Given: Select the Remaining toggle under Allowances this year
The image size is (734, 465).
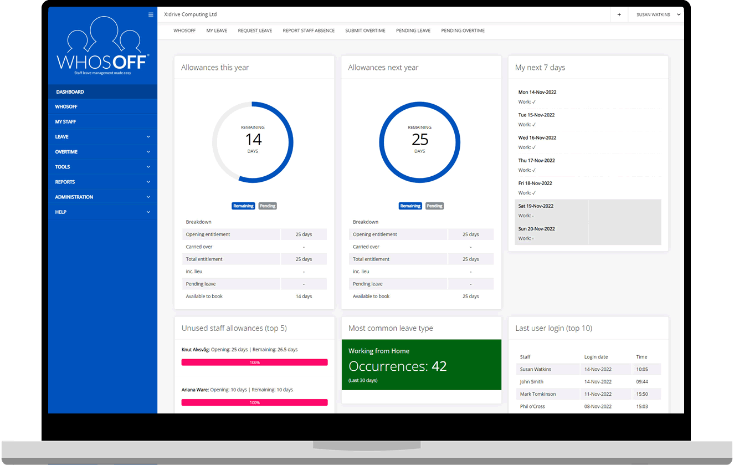Looking at the screenshot, I should pyautogui.click(x=243, y=206).
